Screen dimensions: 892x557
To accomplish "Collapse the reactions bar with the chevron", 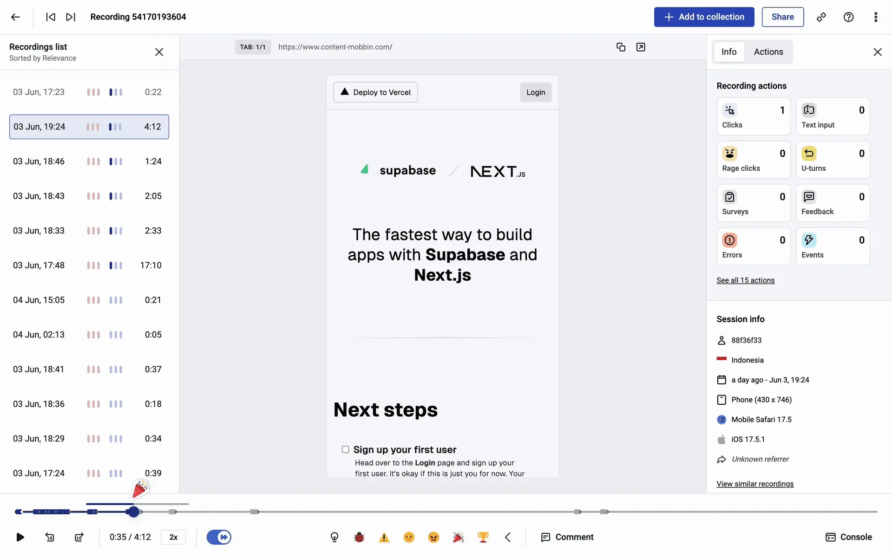I will (508, 537).
